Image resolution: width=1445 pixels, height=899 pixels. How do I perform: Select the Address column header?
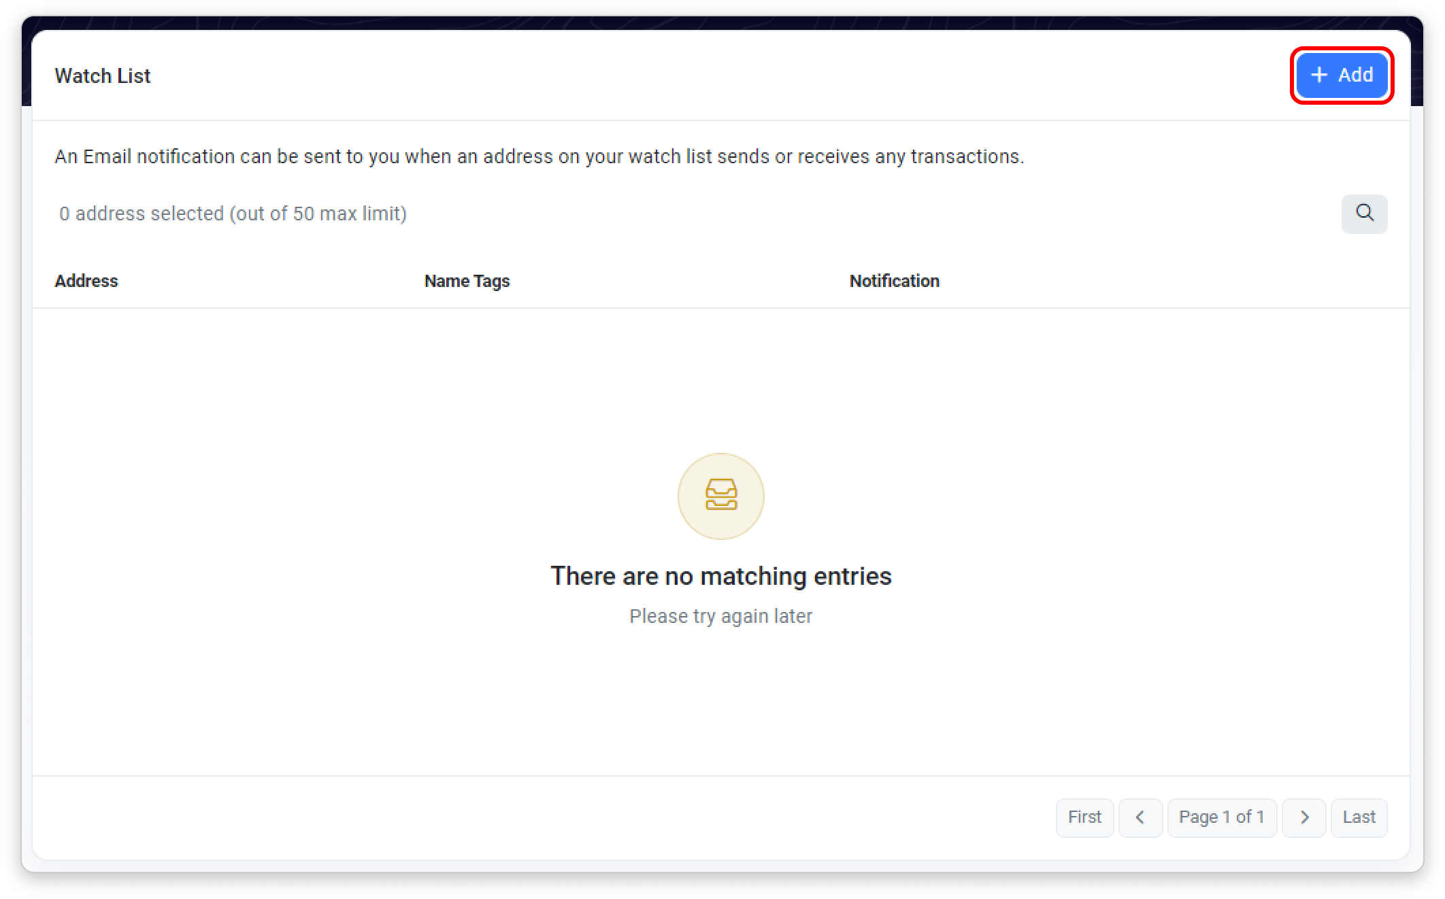coord(86,281)
